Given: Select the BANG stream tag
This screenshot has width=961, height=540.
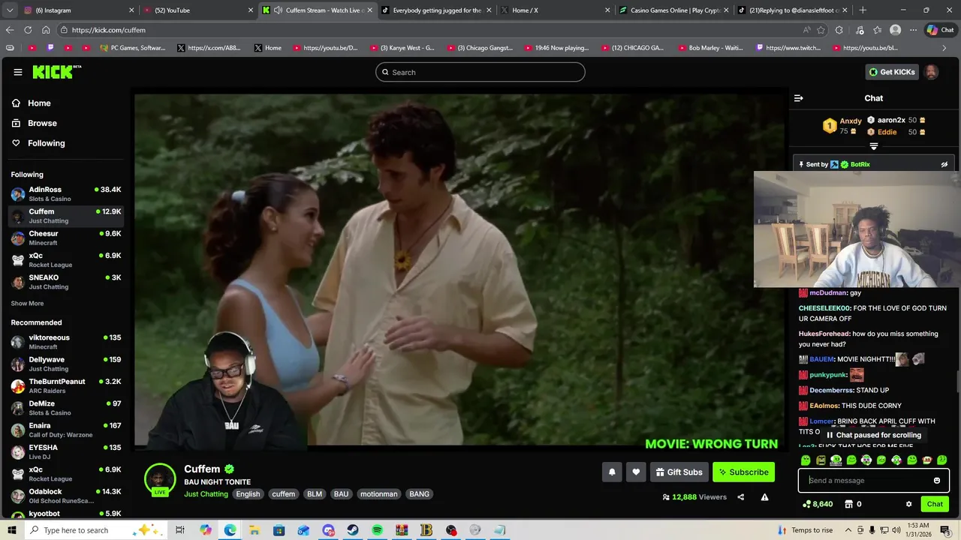Looking at the screenshot, I should tap(420, 494).
